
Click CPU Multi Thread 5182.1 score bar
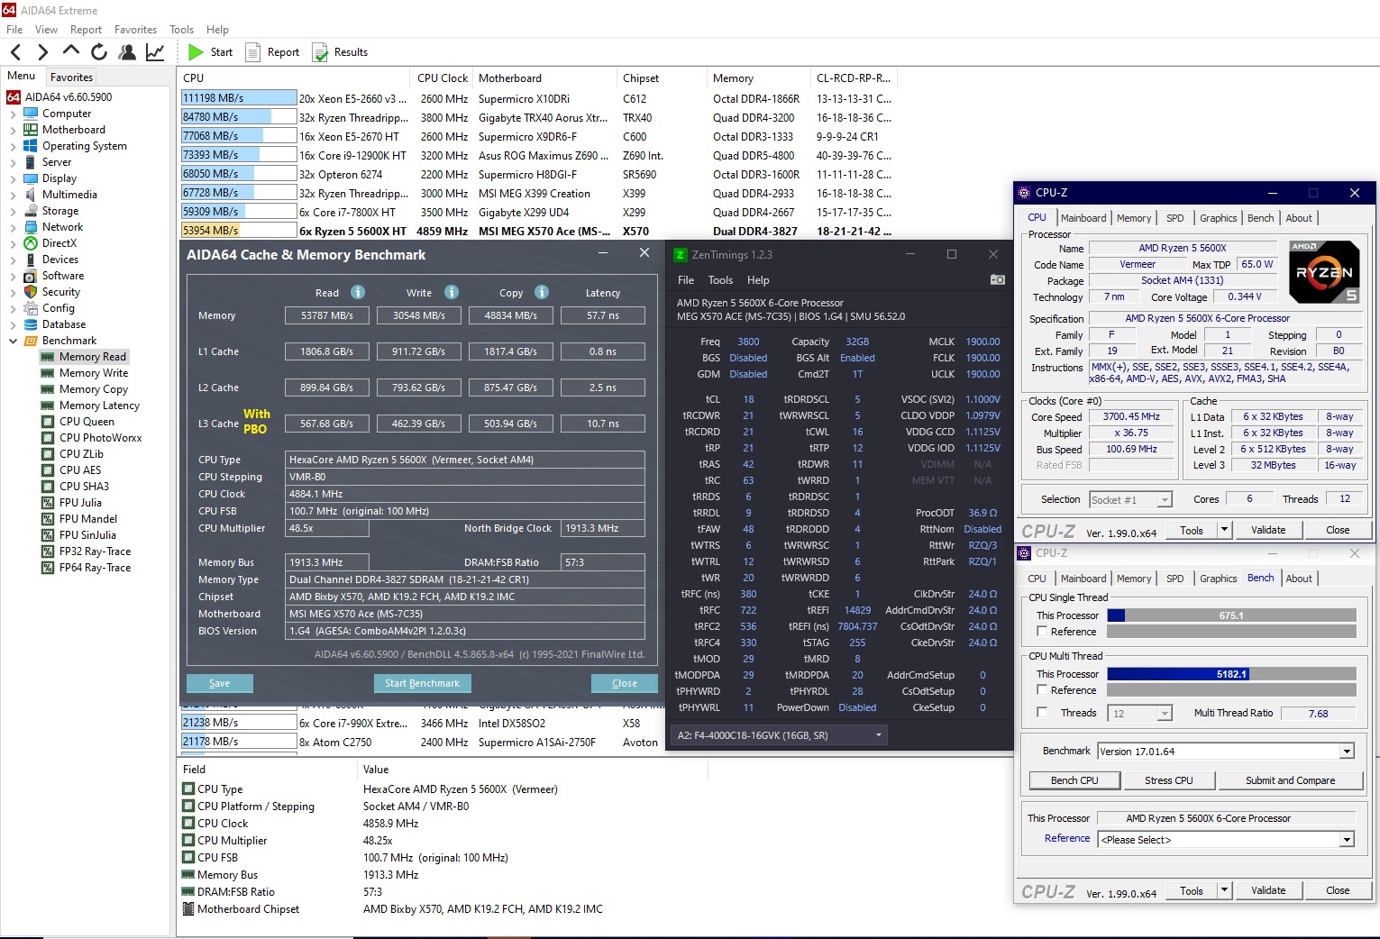1231,674
